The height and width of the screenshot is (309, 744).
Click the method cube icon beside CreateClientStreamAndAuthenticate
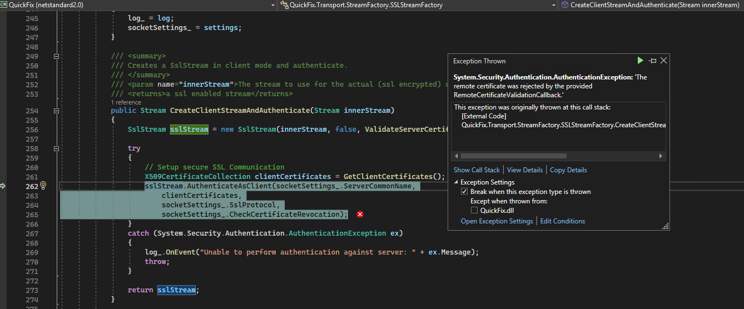tap(566, 4)
